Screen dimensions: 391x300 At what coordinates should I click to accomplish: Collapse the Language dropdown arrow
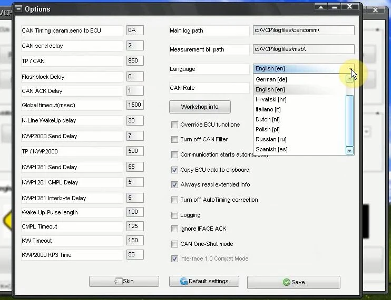click(x=350, y=69)
